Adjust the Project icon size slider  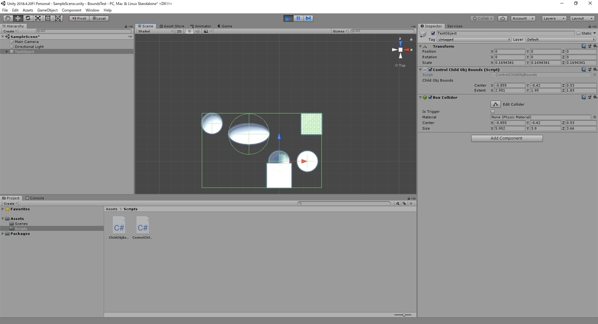point(403,315)
